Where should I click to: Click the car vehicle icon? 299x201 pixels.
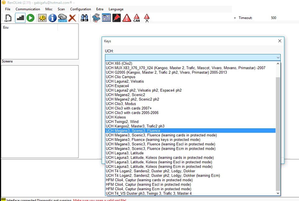62,18
